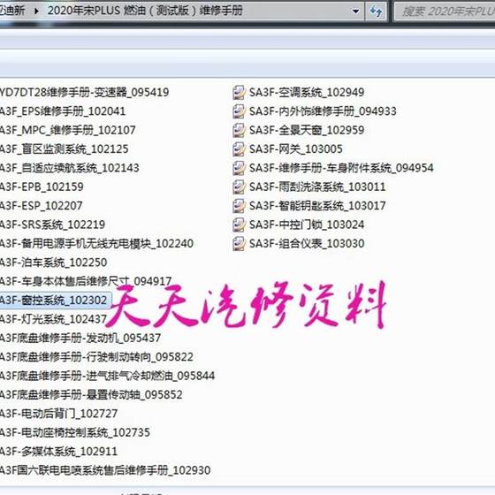Select file A3F_自适应续航系统_102143
This screenshot has width=495, height=495.
click(70, 168)
